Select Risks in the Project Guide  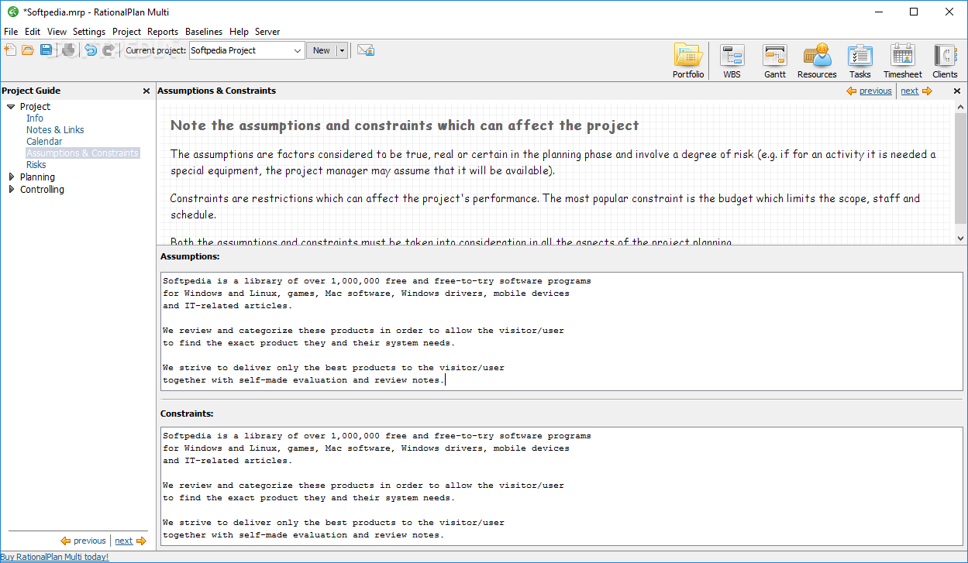click(x=36, y=165)
